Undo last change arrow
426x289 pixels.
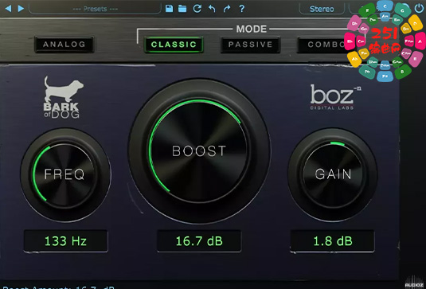coord(212,9)
